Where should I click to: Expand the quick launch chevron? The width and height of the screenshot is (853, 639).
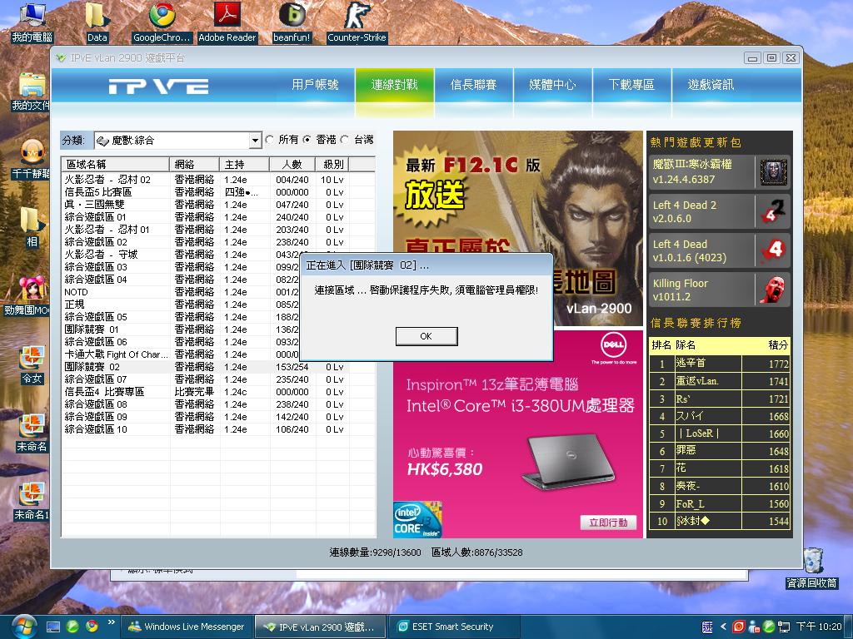(x=111, y=622)
